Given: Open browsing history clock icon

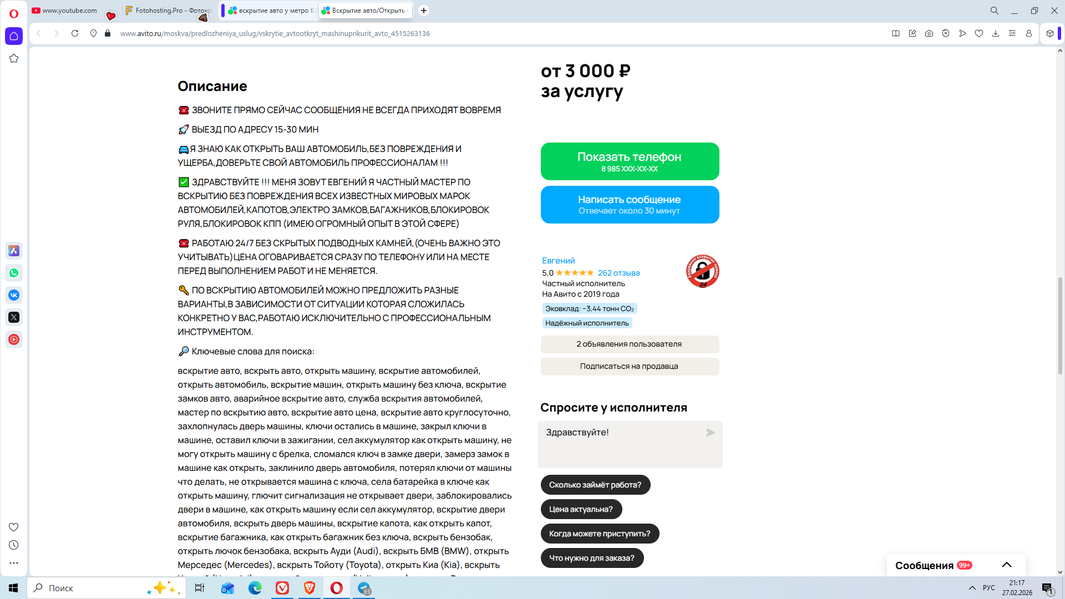Looking at the screenshot, I should [x=14, y=545].
